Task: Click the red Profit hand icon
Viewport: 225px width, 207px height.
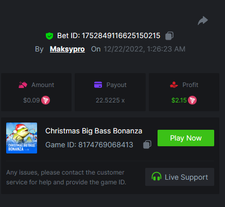Action: (x=174, y=85)
